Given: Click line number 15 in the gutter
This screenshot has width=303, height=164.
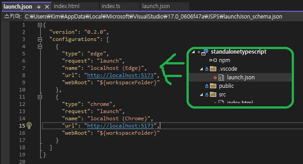Looking at the screenshot, I should point(22,126).
